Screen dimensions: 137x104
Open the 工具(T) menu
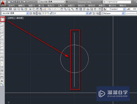(61, 6)
